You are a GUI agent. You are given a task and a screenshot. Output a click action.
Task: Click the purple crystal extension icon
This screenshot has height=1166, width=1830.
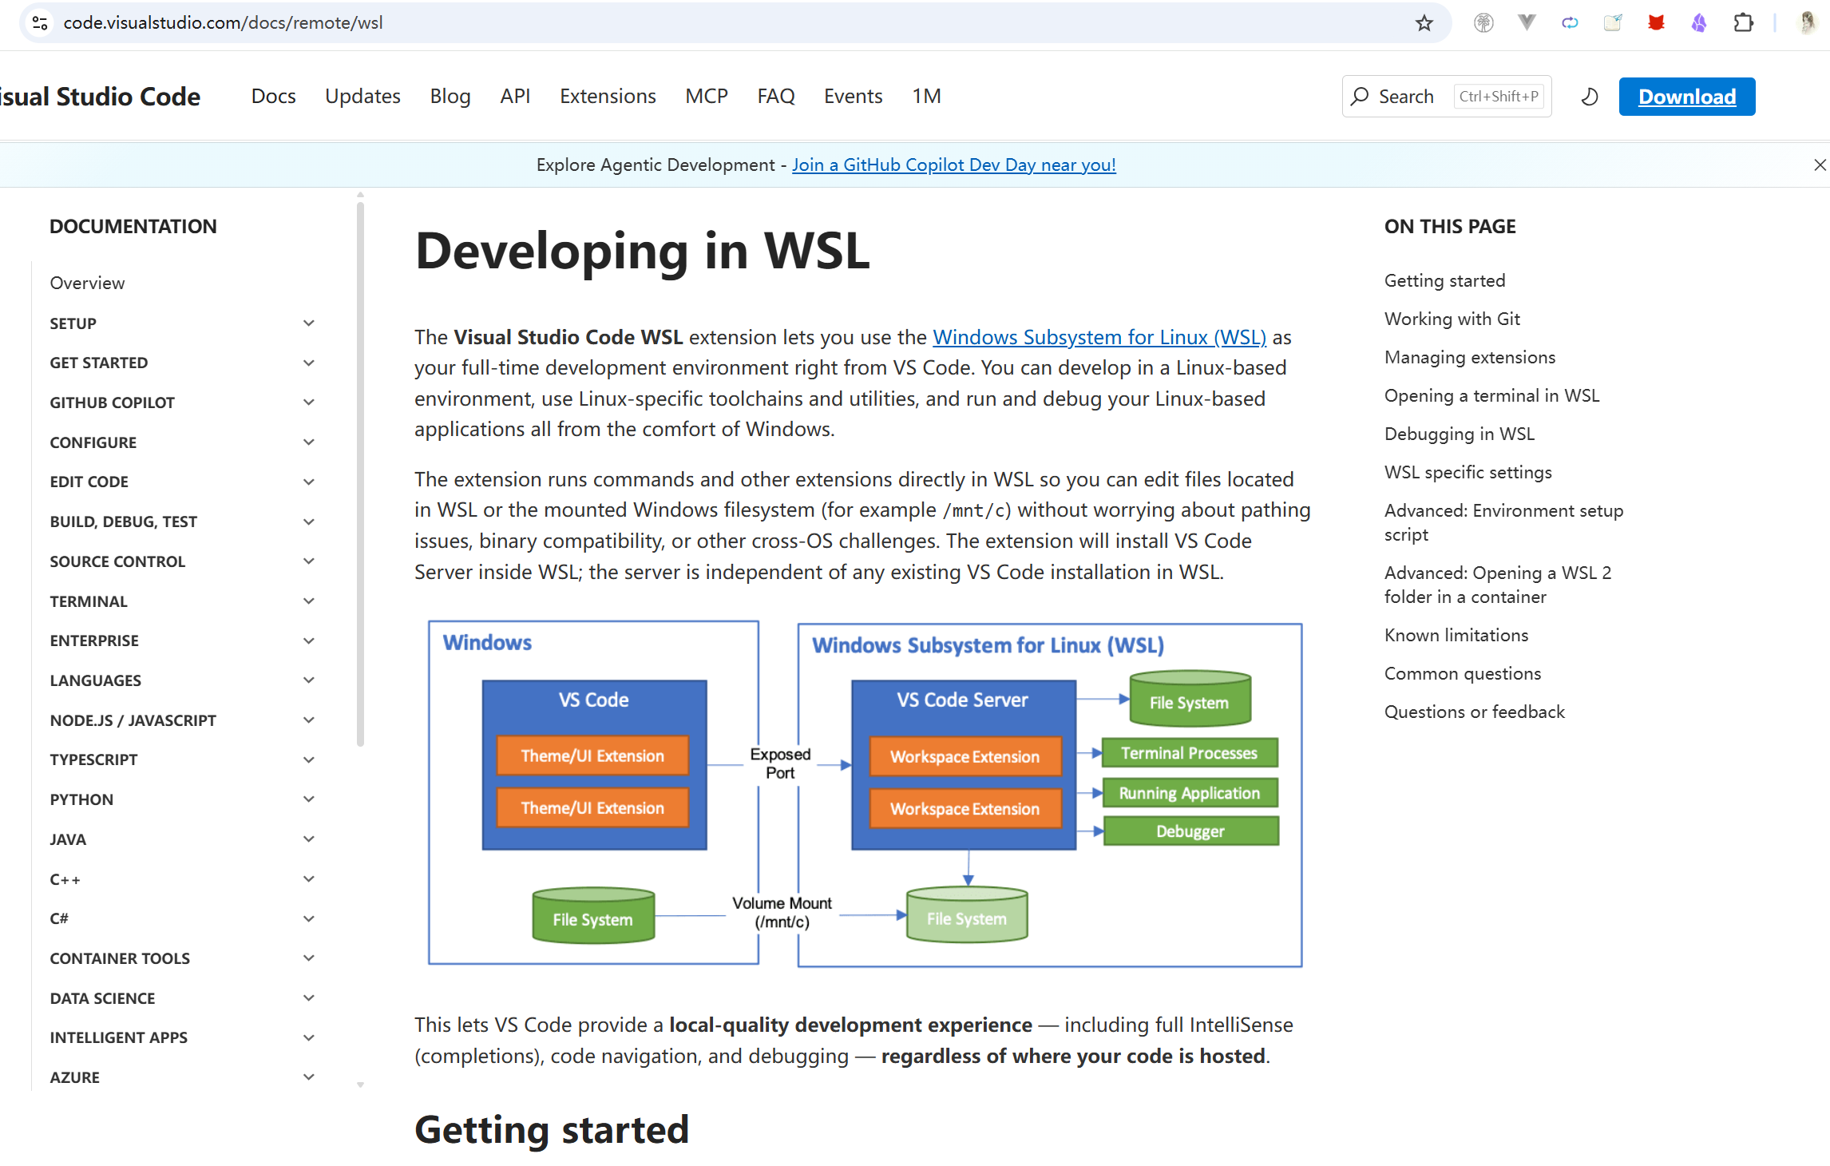pyautogui.click(x=1699, y=22)
